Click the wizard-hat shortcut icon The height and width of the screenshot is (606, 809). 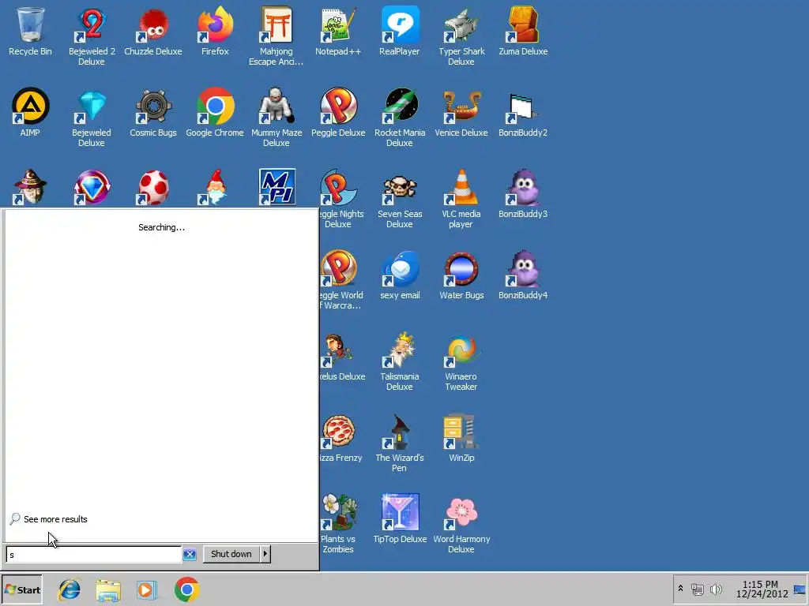[30, 186]
